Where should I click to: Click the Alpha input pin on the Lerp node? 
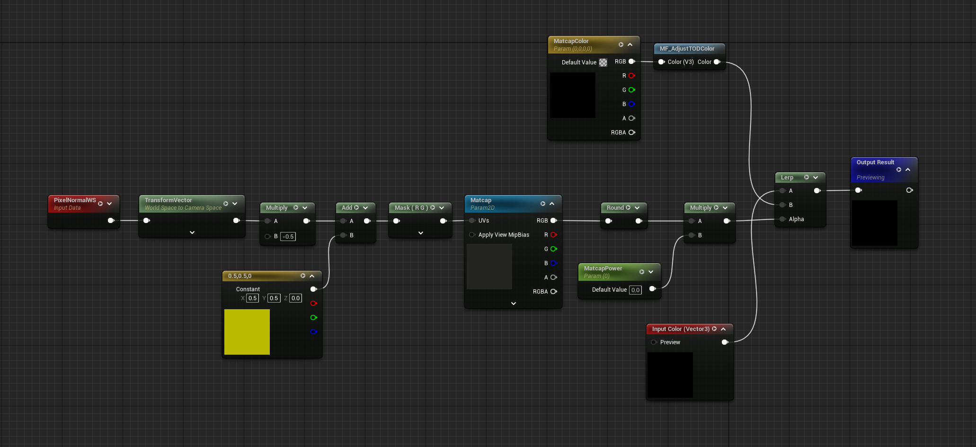tap(782, 219)
